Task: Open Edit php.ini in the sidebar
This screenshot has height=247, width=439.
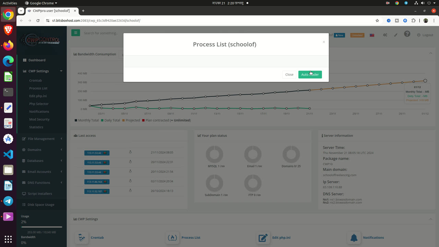Action: (38, 96)
